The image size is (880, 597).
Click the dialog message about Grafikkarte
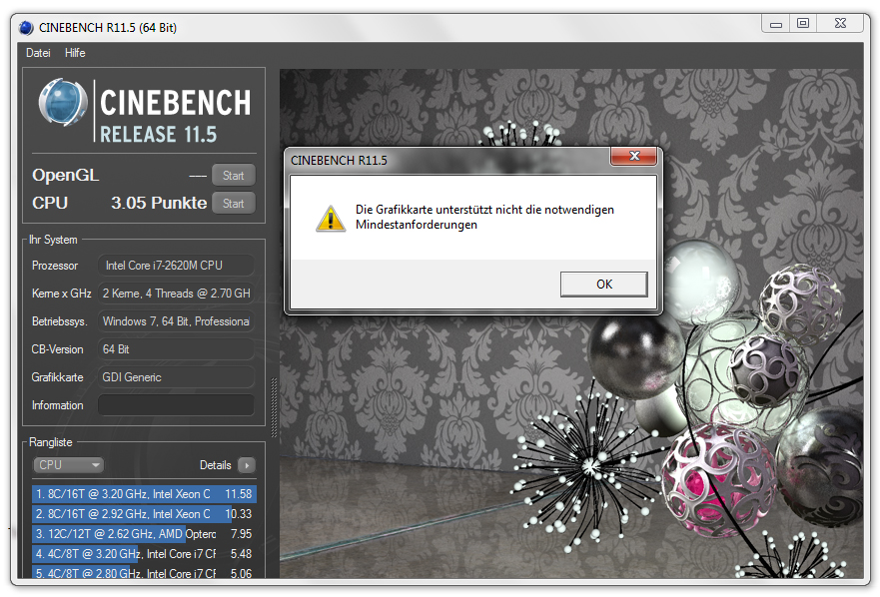click(x=484, y=218)
